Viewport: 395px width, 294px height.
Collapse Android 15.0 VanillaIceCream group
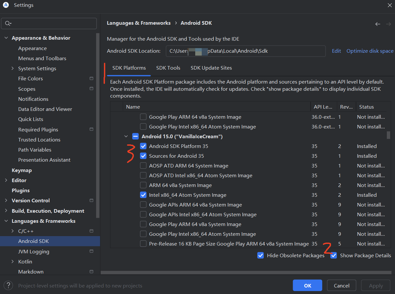pyautogui.click(x=126, y=136)
